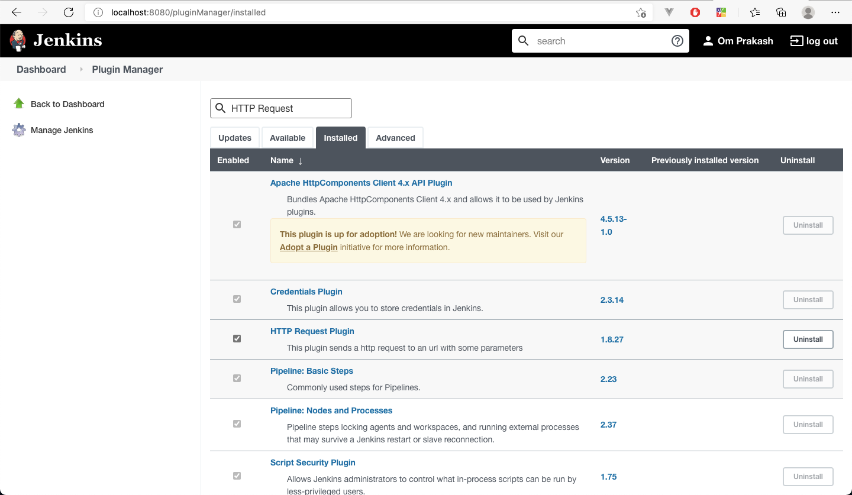Click the plugin filter field with HTTP Request
Viewport: 852px width, 495px height.
(x=281, y=108)
